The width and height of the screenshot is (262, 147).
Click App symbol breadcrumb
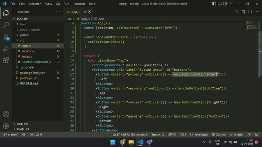tap(99, 19)
